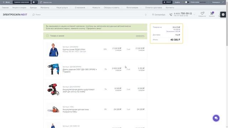Click the collapse icon of 'Товары в заказе'
The width and height of the screenshot is (228, 128).
point(47,36)
